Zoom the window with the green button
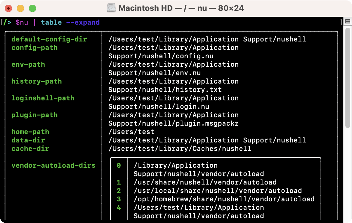This screenshot has height=223, width=352. point(32,8)
